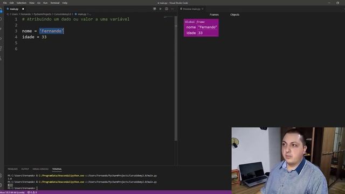Switch to the Problems panel tab

tap(12, 169)
